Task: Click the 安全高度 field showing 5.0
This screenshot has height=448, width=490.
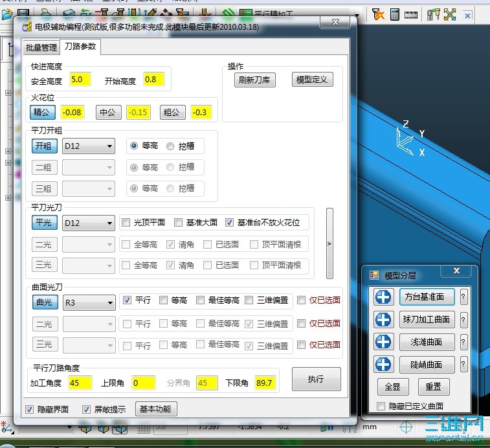Action: [80, 80]
